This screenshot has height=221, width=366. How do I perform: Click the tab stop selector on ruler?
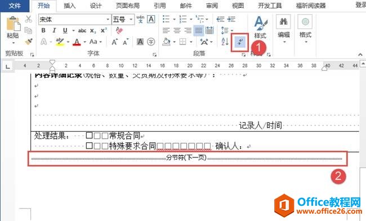pyautogui.click(x=8, y=66)
